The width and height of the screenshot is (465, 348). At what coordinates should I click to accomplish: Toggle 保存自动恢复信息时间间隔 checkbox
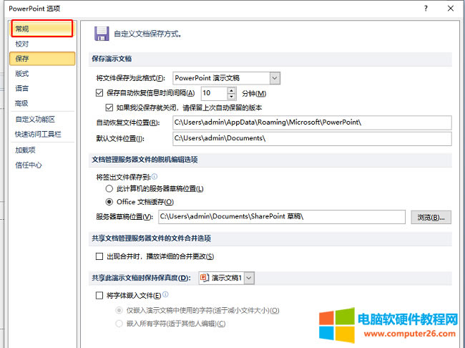point(99,93)
